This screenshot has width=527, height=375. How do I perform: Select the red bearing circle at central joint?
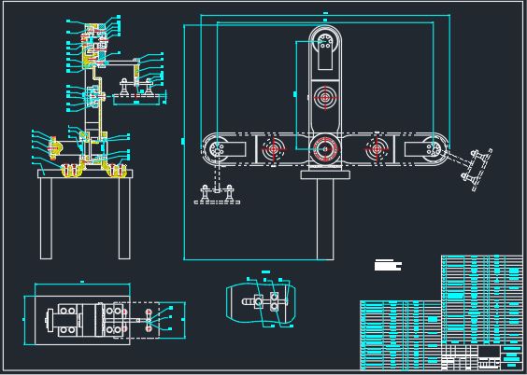pyautogui.click(x=325, y=149)
